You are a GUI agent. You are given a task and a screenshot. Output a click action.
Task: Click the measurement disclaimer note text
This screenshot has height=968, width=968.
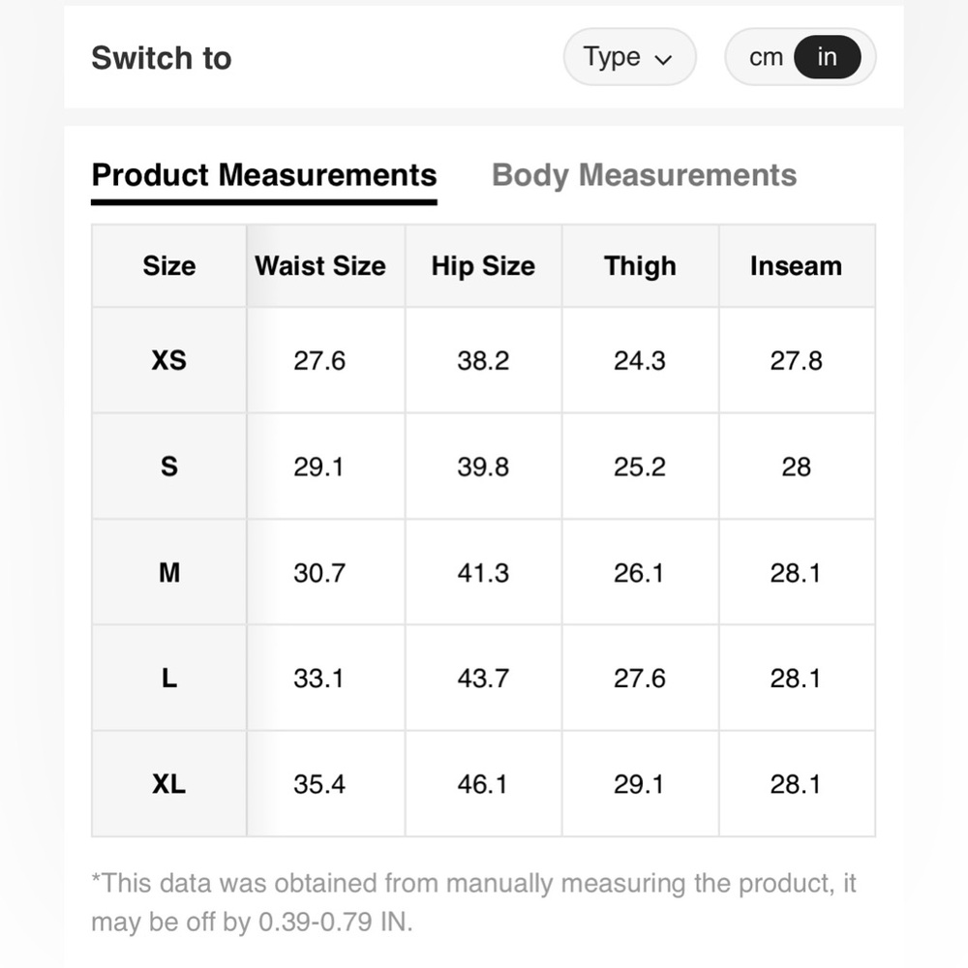[473, 902]
